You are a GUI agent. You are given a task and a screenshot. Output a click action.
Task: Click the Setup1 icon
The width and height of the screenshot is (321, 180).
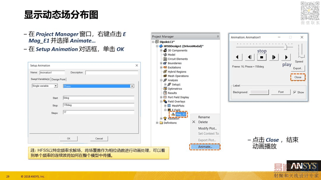click(169, 84)
